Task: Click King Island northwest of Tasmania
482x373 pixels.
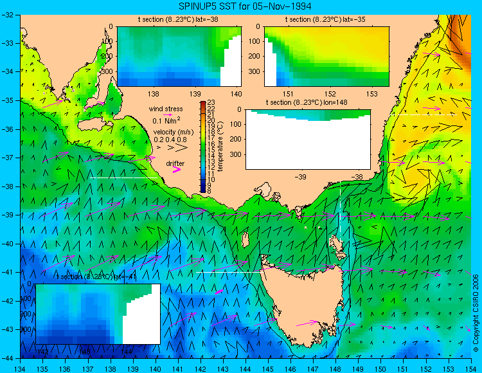Action: (245, 240)
